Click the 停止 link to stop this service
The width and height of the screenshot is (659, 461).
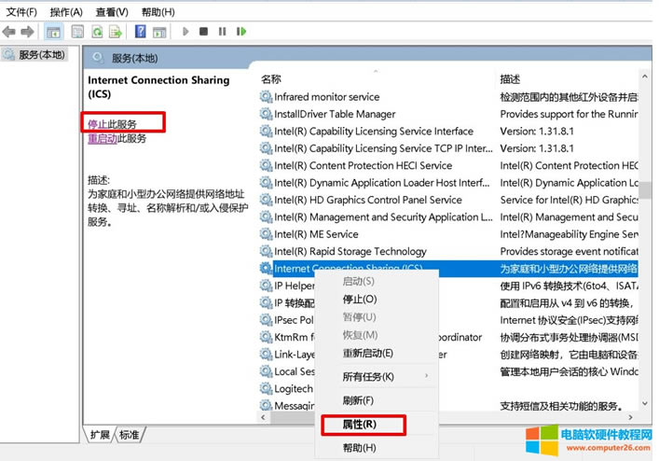98,124
